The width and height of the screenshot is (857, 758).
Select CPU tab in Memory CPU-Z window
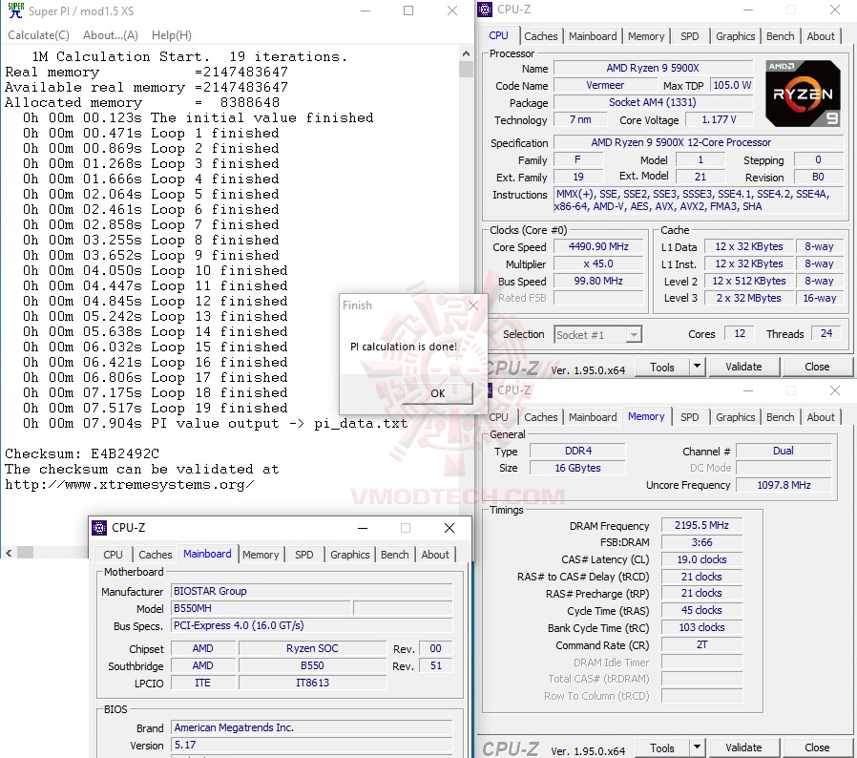click(x=498, y=417)
